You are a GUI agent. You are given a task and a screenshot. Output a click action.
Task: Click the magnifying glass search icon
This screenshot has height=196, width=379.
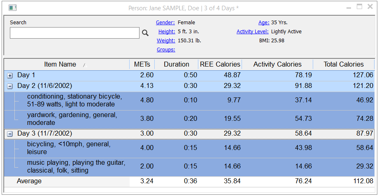(145, 33)
